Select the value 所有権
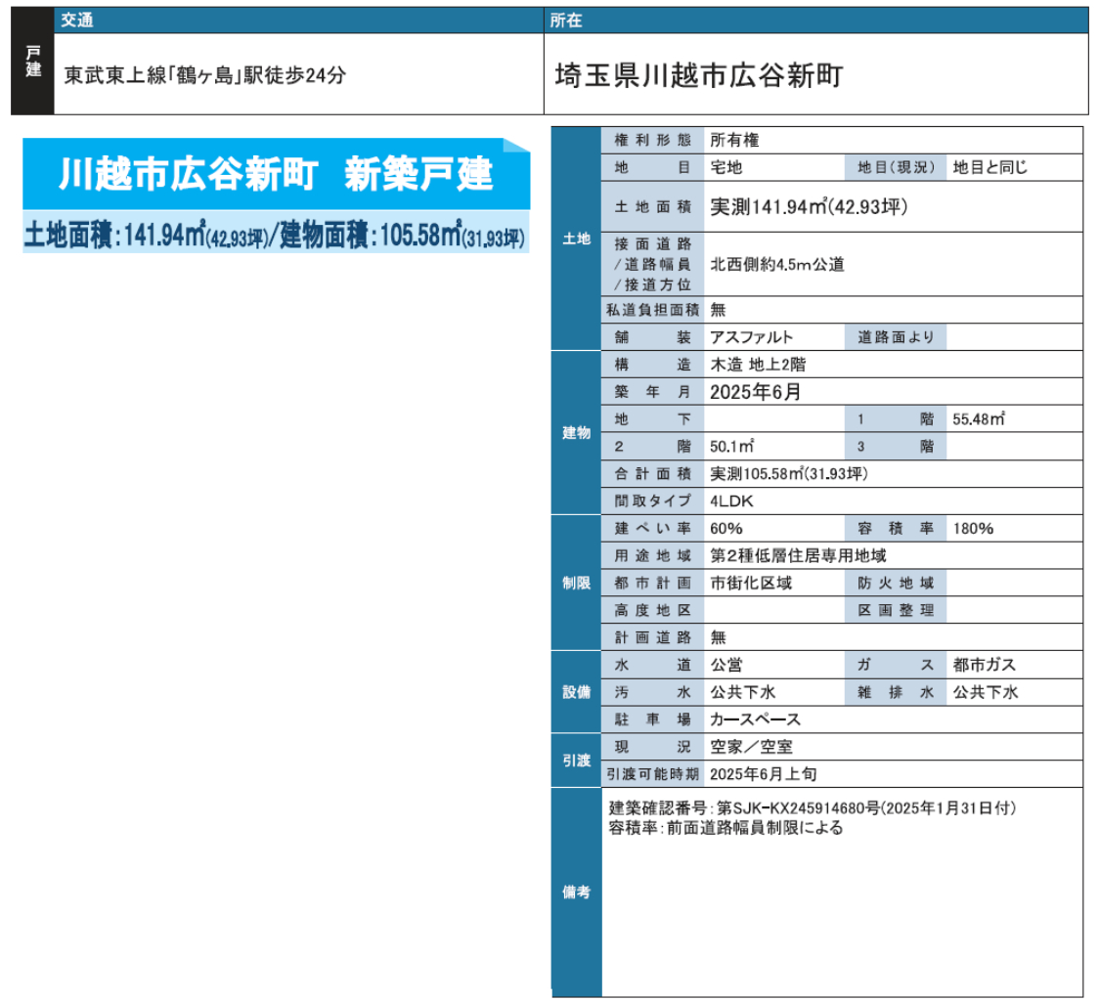 click(x=734, y=140)
